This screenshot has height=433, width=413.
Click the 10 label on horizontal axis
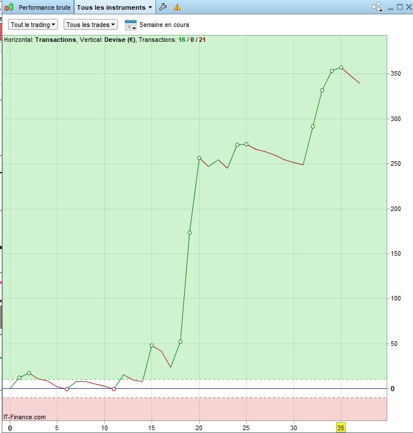pos(104,428)
